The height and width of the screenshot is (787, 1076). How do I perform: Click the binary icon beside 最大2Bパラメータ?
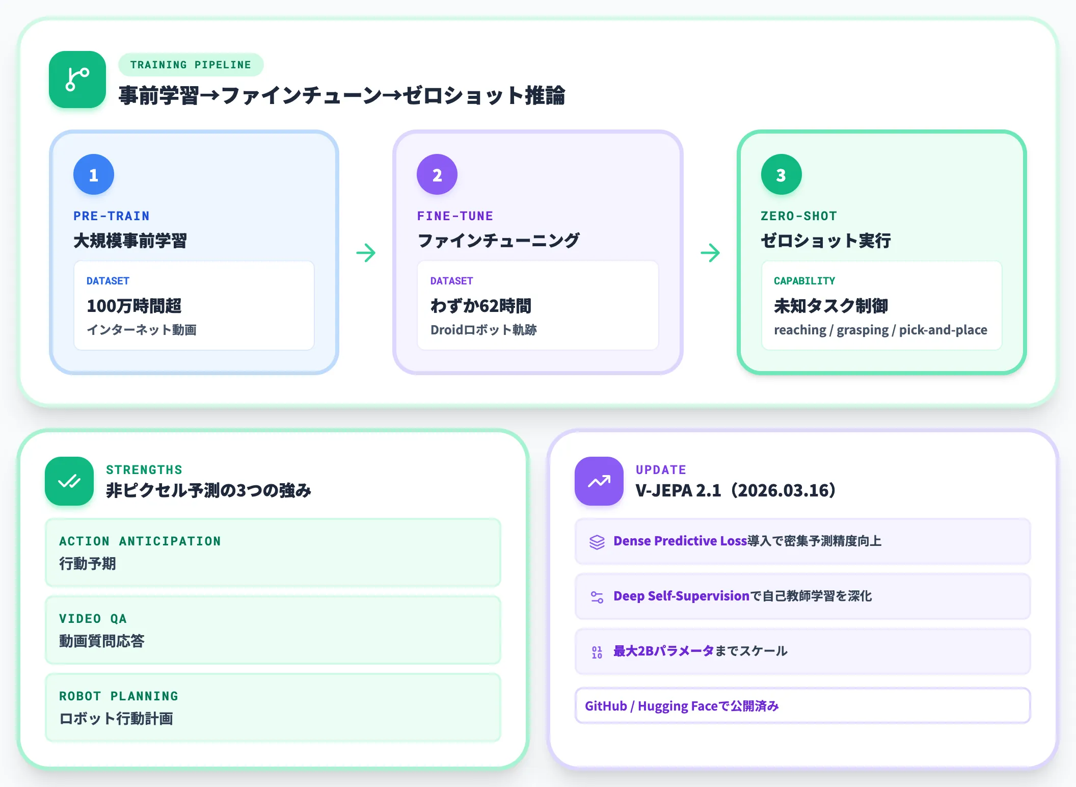[x=597, y=652]
